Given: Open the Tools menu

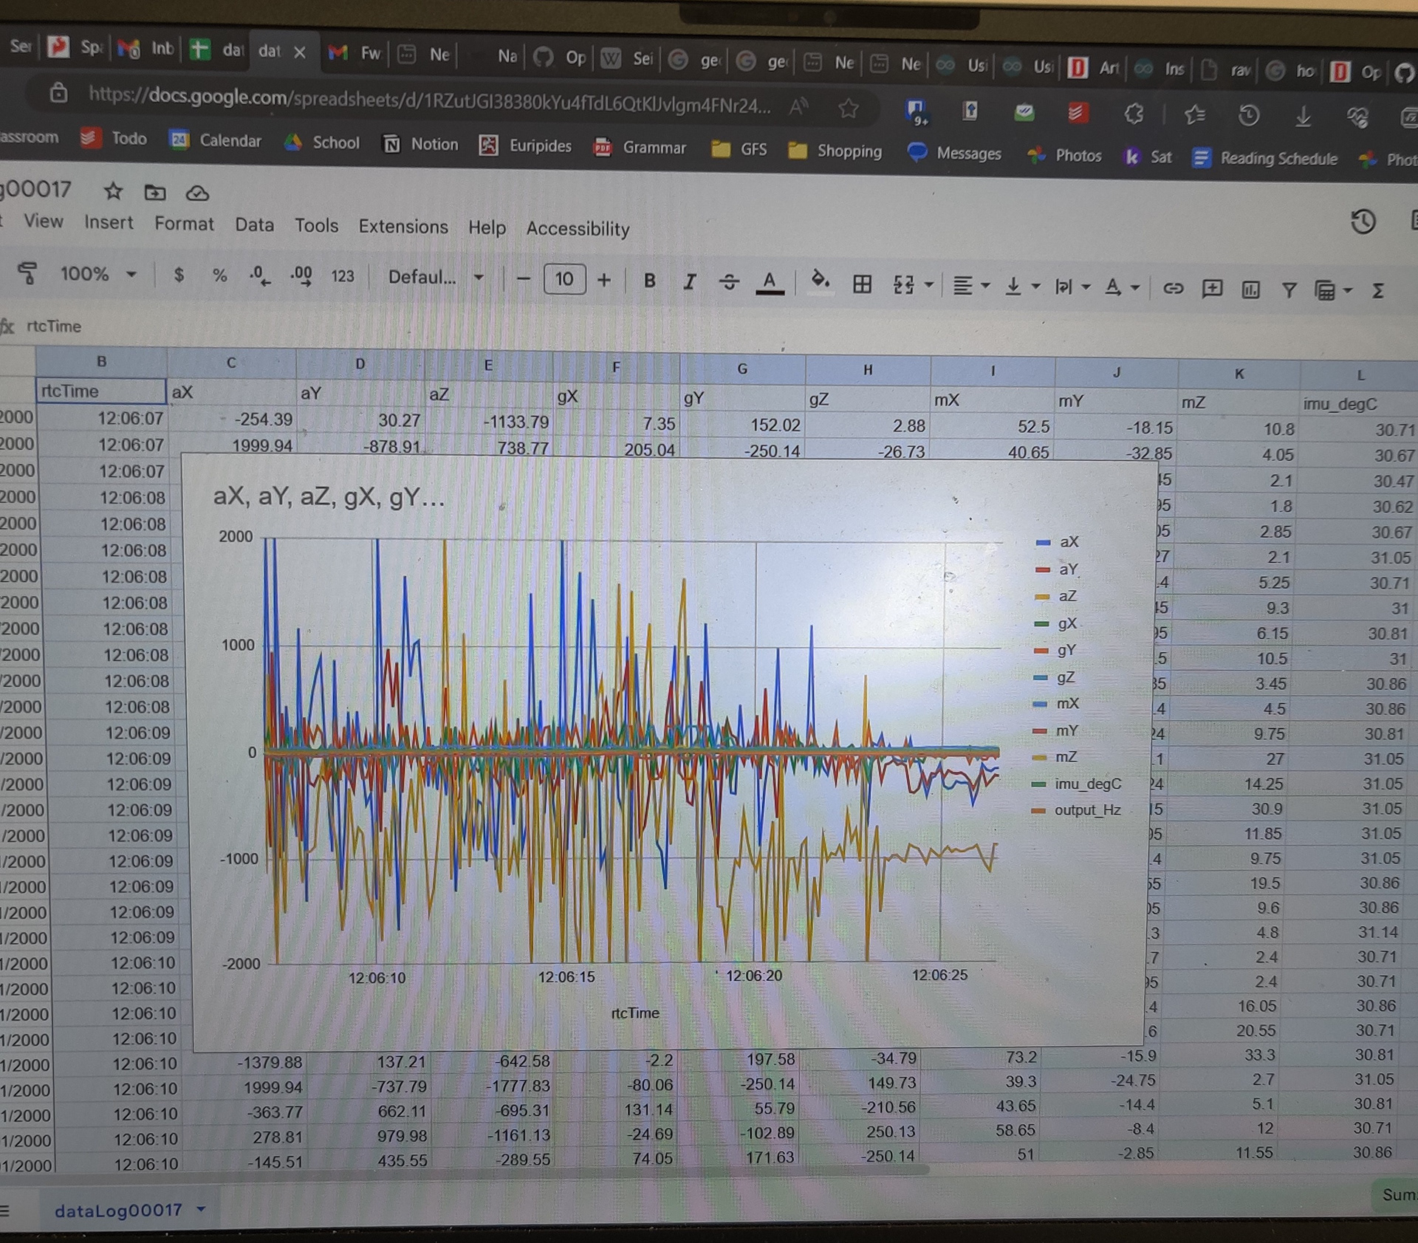Looking at the screenshot, I should coord(316,225).
